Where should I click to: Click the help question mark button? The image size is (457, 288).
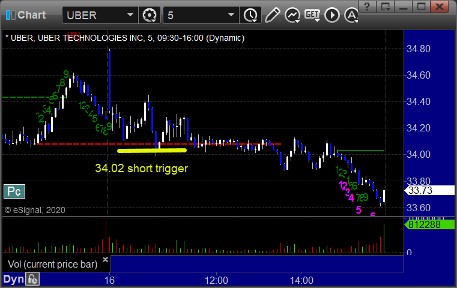(367, 7)
